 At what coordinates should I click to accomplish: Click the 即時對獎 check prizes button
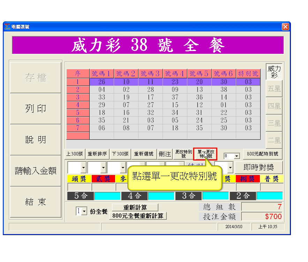pos(259,167)
